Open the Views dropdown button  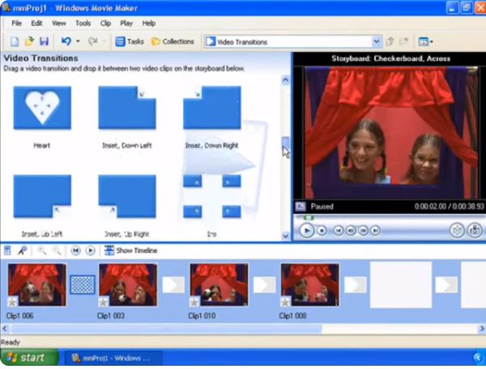(x=425, y=41)
